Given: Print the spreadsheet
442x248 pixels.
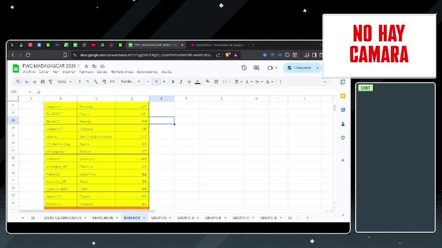Looking at the screenshot, I should point(43,82).
